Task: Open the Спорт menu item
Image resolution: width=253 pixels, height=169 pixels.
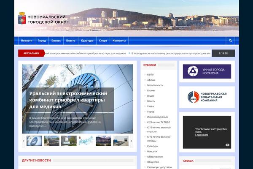Action: (103, 41)
